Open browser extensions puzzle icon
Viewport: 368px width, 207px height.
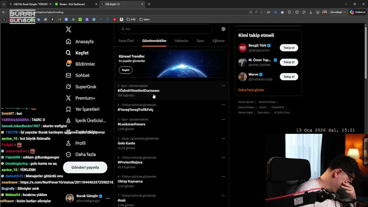(289, 12)
